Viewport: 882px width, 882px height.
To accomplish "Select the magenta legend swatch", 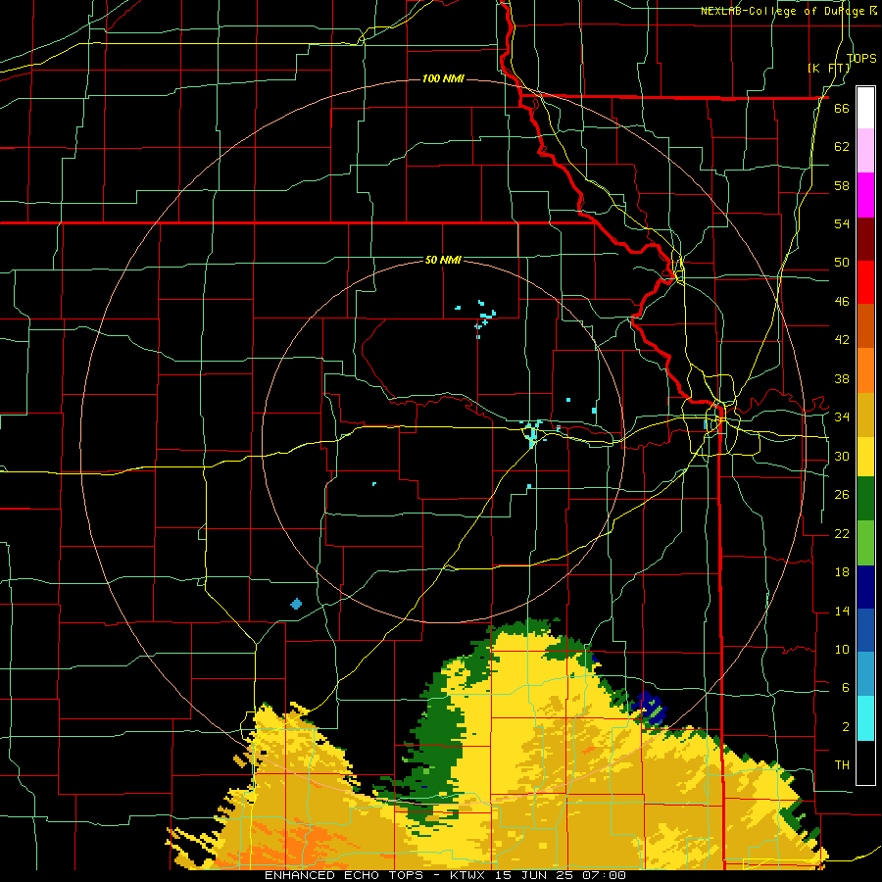I will (865, 195).
